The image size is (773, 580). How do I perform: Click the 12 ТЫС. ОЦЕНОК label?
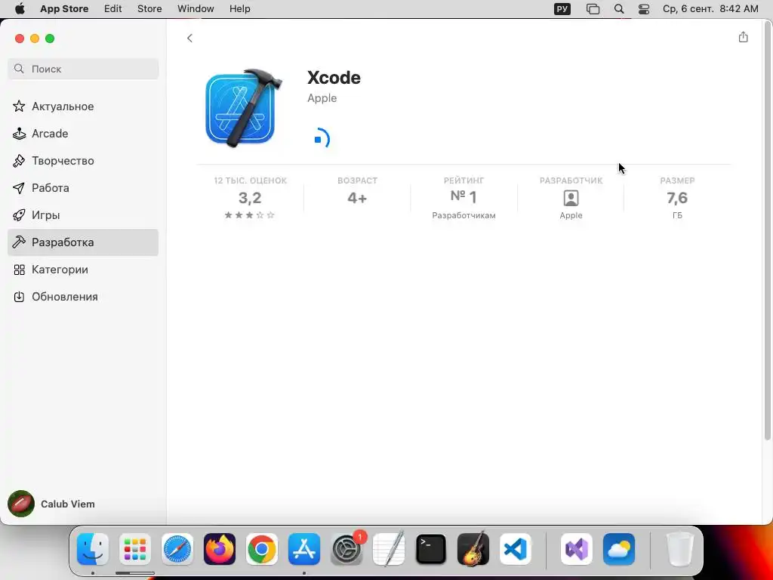pos(250,180)
